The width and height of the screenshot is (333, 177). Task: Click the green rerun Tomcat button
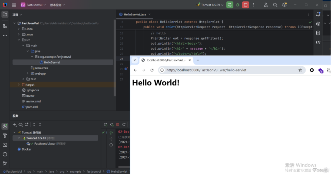coord(230,5)
